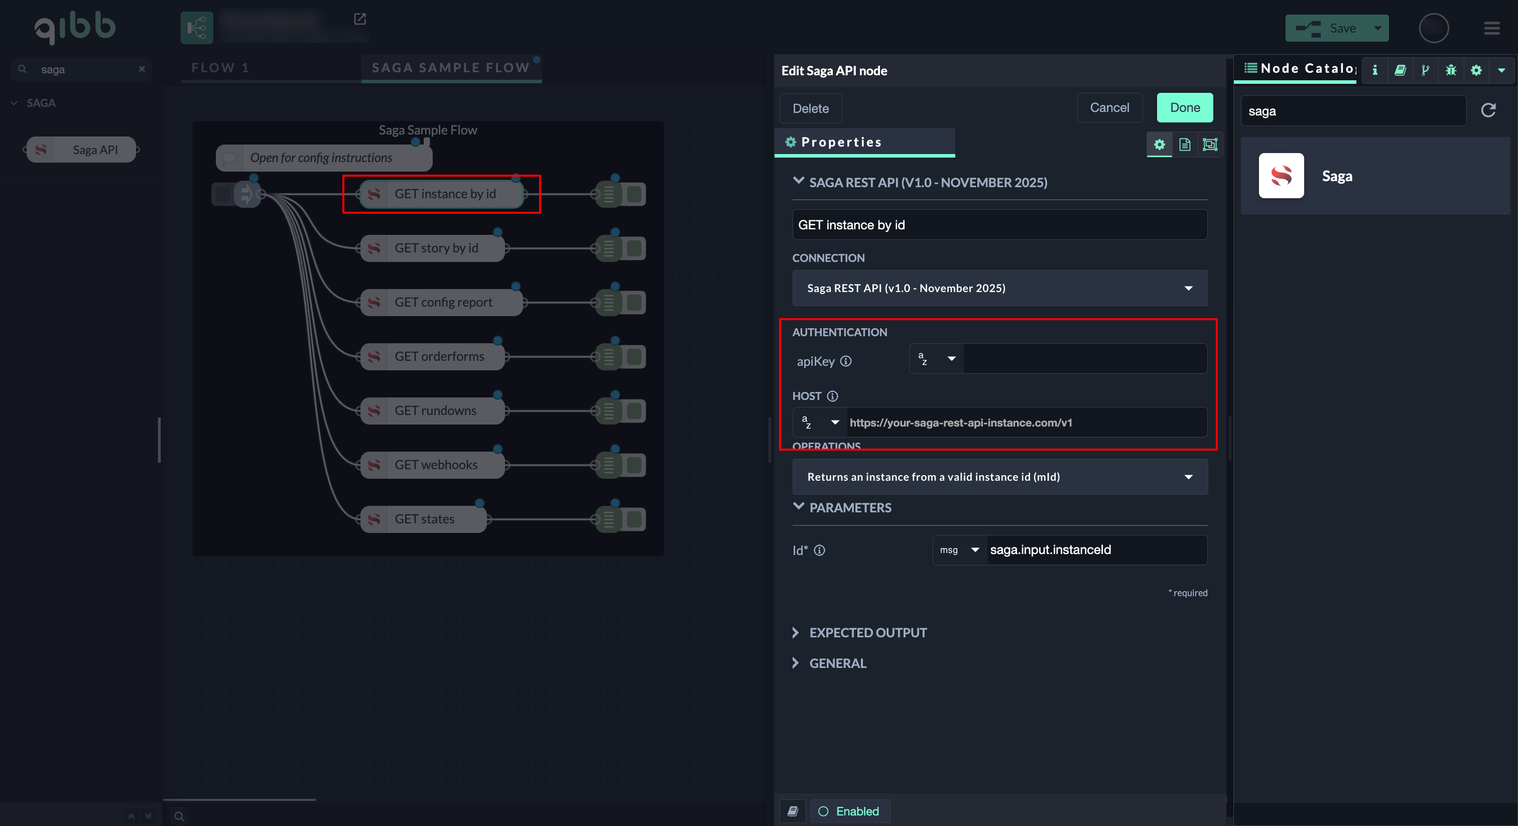The width and height of the screenshot is (1518, 826).
Task: Refresh the node catalog list
Action: click(x=1488, y=110)
